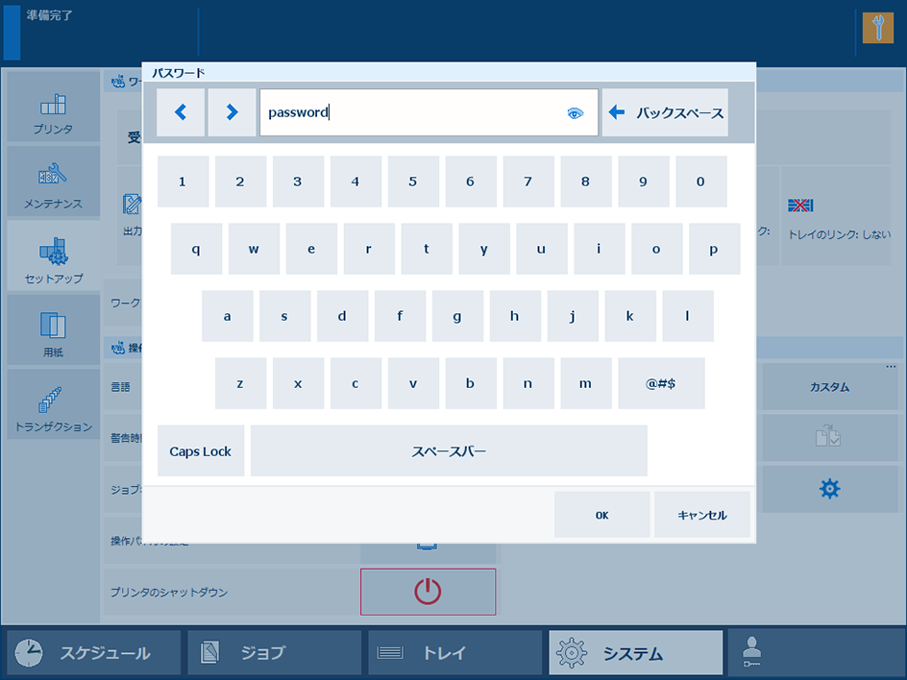Screen dimensions: 907x680
Task: Move cursor left with the back arrow
Action: [181, 112]
